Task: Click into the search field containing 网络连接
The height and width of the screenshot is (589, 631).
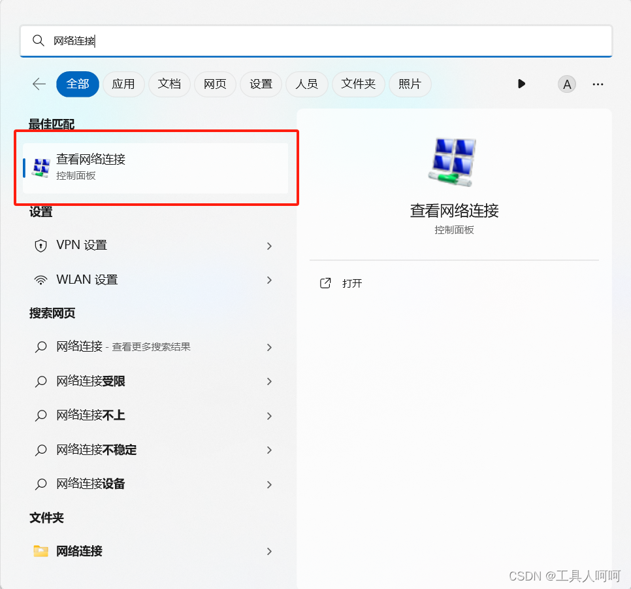Action: point(316,41)
